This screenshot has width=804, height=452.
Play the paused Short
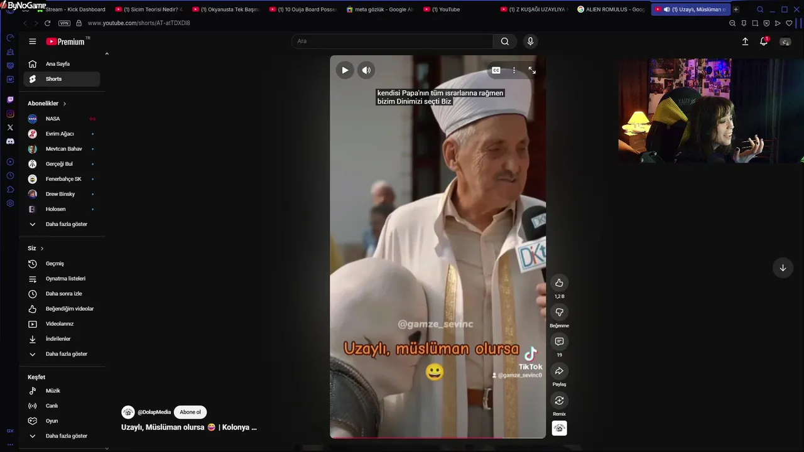point(345,70)
